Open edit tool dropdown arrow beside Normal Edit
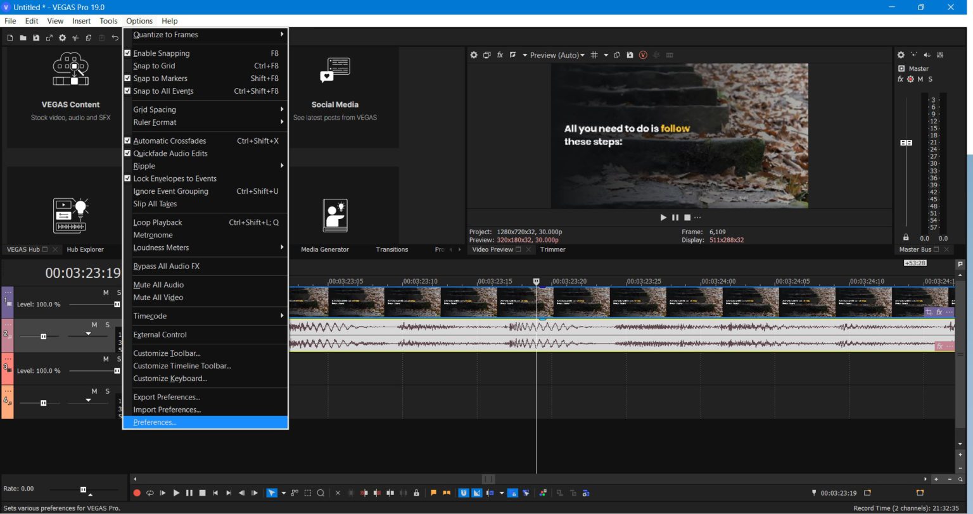 (x=283, y=492)
